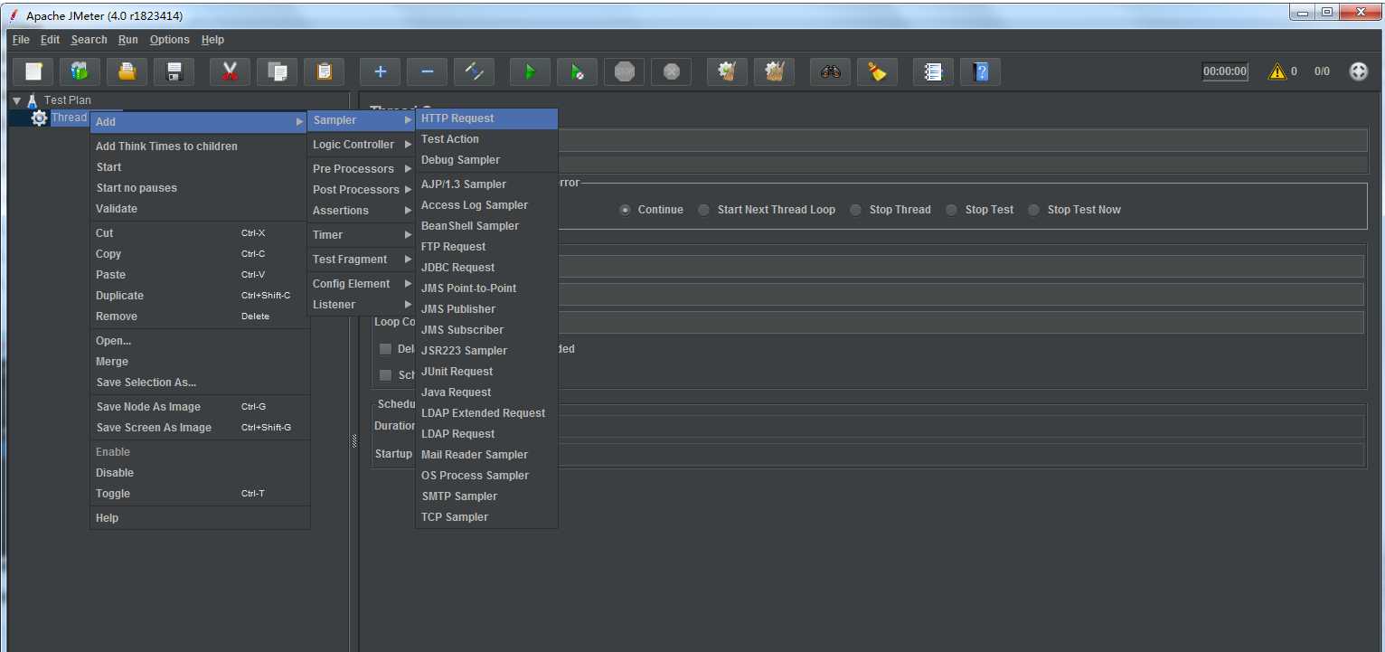Open the File menu
1385x652 pixels.
click(21, 40)
